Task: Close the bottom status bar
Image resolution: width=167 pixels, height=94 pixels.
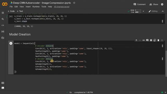Action: [x=165, y=92]
